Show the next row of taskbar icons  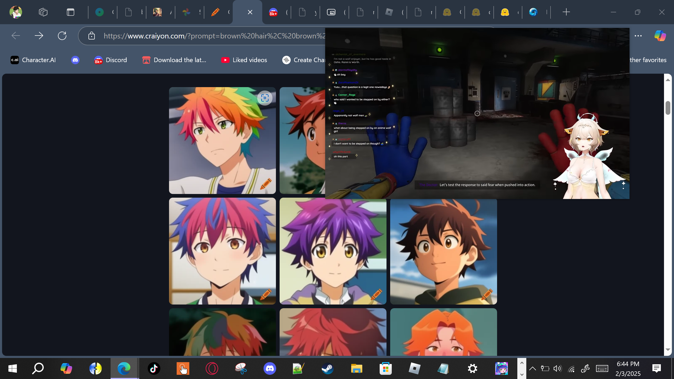tap(522, 374)
